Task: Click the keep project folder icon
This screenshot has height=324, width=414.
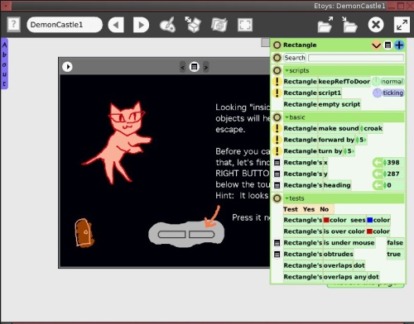Action: tap(349, 25)
